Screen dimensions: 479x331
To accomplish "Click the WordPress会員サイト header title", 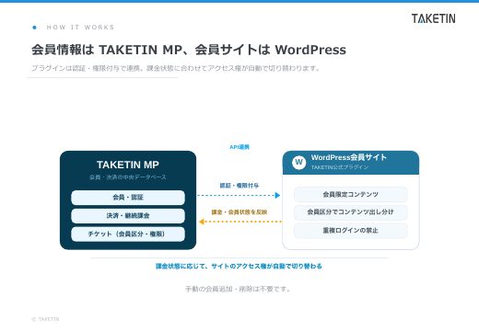I will click(349, 157).
